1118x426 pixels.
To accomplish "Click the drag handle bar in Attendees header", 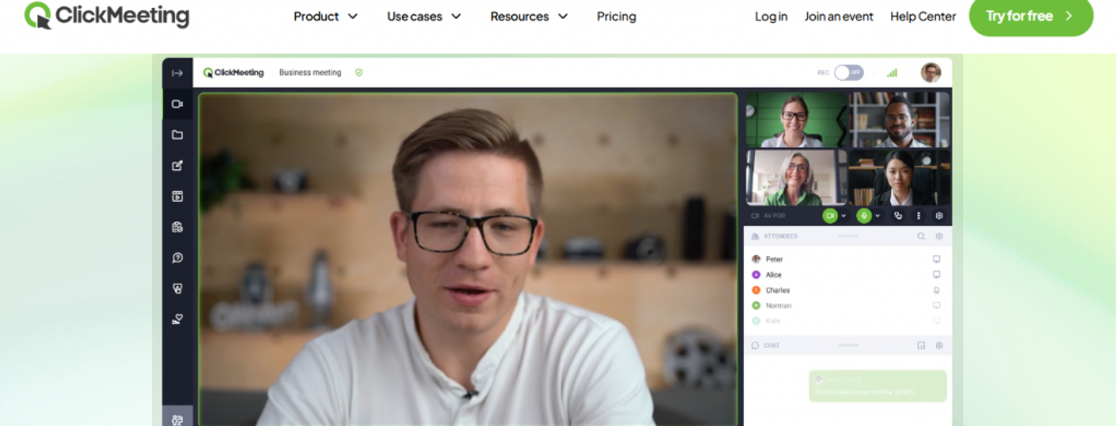I will tap(848, 236).
